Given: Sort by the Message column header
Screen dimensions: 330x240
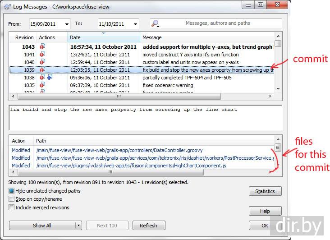Looking at the screenshot, I should [x=207, y=37].
